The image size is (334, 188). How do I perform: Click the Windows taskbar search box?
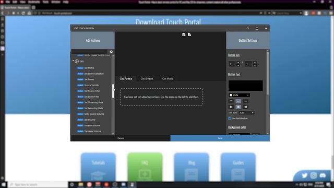[38, 184]
